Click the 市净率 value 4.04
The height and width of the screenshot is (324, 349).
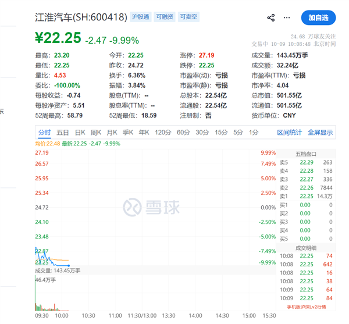point(283,86)
